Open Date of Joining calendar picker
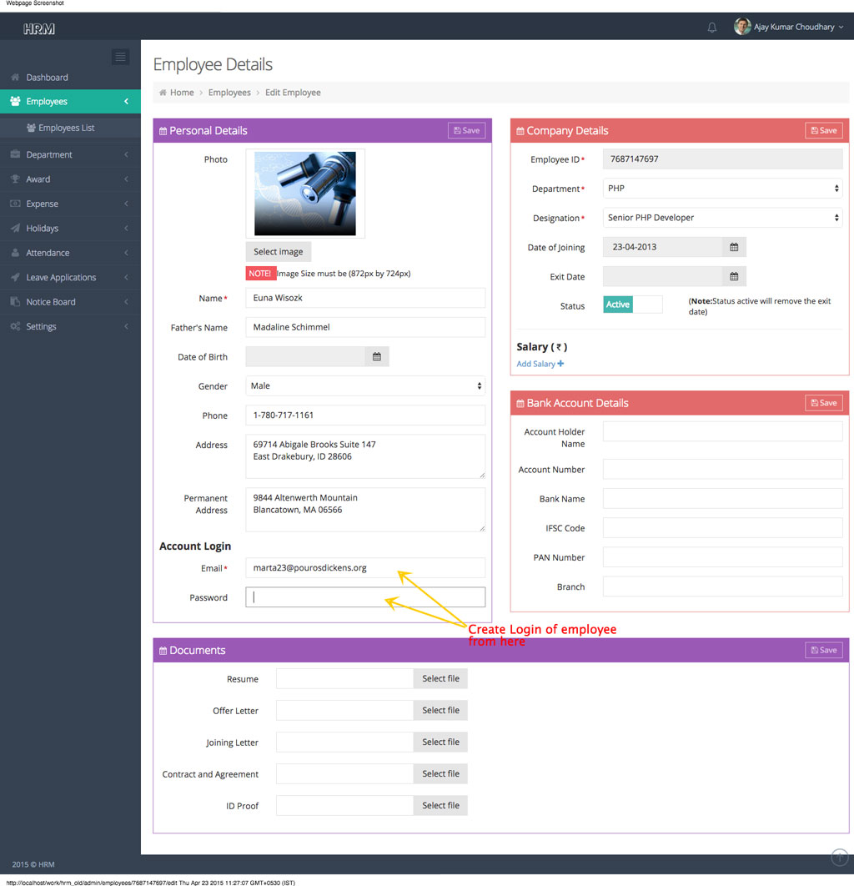The height and width of the screenshot is (886, 854). pyautogui.click(x=734, y=248)
